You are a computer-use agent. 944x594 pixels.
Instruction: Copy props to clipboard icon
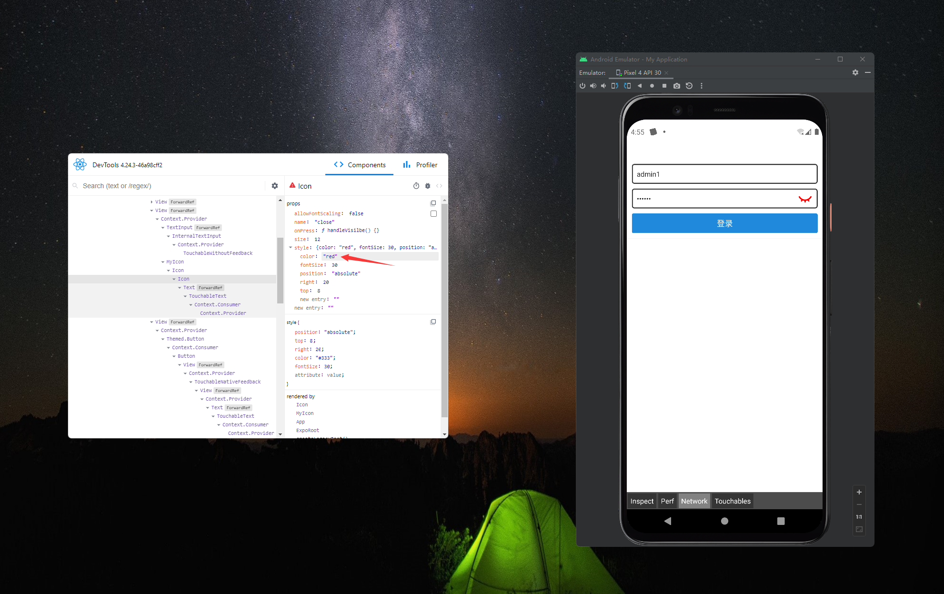[x=433, y=203]
